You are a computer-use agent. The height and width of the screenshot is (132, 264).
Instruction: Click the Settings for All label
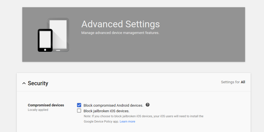[x=233, y=82]
